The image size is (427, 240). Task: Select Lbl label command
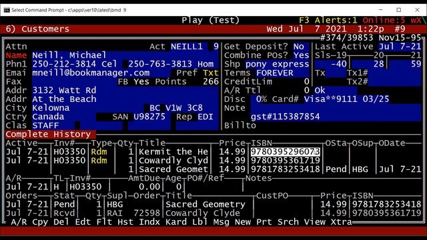click(200, 222)
